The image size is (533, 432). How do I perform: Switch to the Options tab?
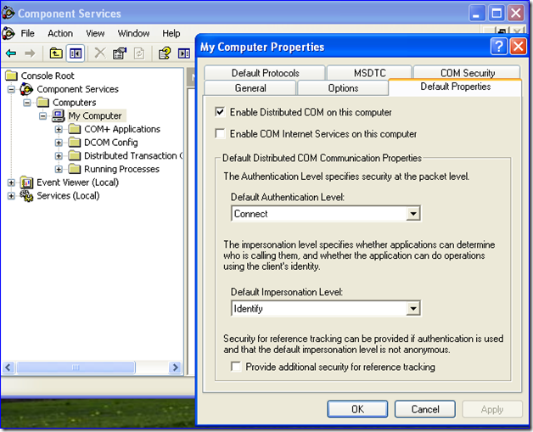coord(343,88)
